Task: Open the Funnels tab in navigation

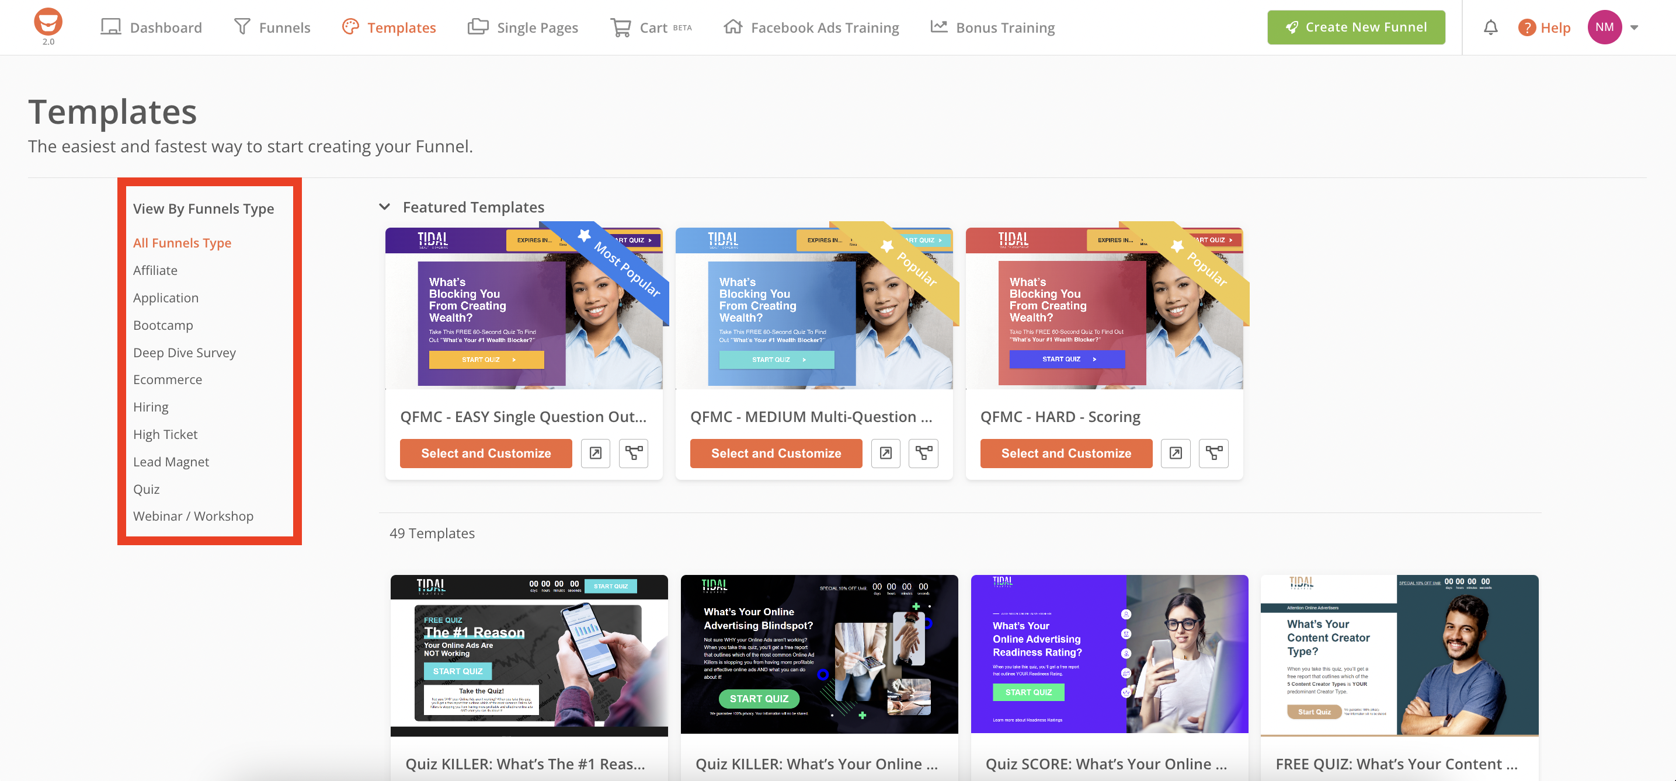Action: tap(272, 27)
